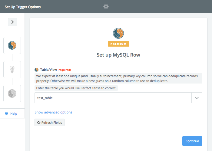Expand the sidebar with the chevron button
The image size is (212, 151).
click(12, 22)
